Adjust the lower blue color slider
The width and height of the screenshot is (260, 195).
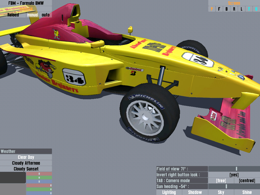coord(39,193)
